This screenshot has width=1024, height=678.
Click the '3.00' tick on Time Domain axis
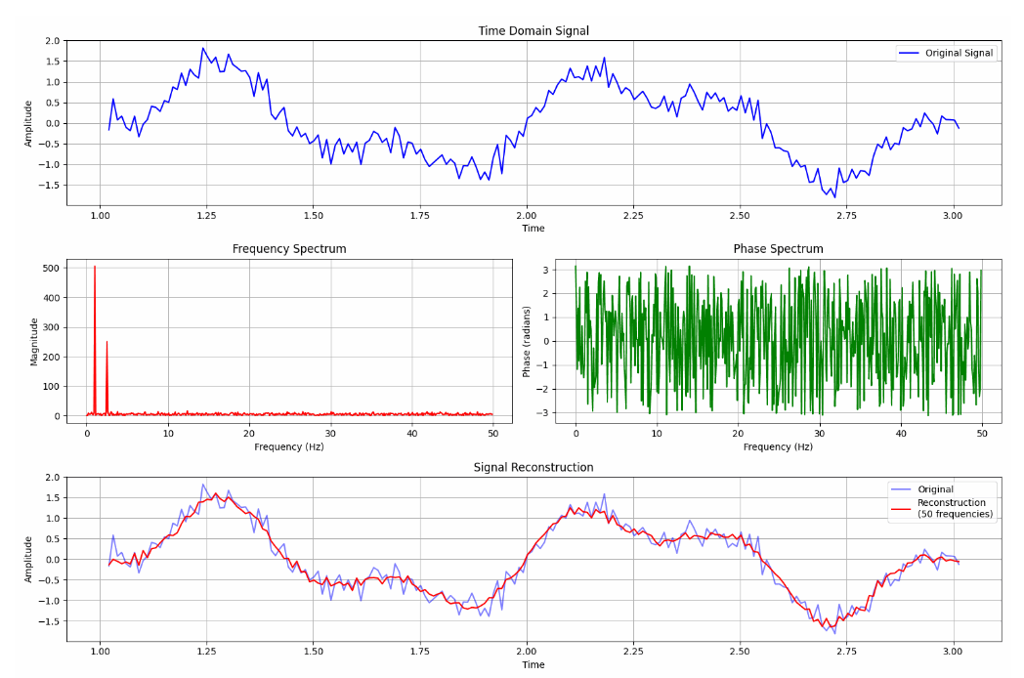pyautogui.click(x=953, y=216)
